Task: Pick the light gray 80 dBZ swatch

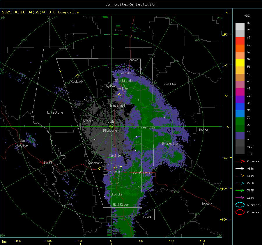Action: (x=240, y=26)
